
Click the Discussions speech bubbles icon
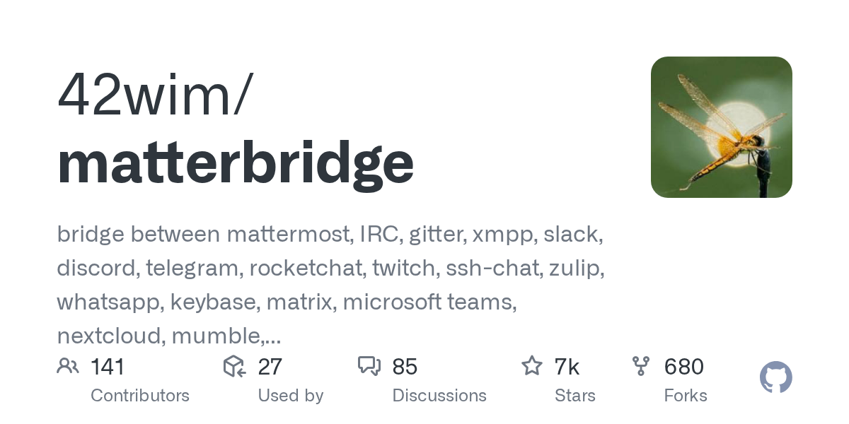point(369,366)
